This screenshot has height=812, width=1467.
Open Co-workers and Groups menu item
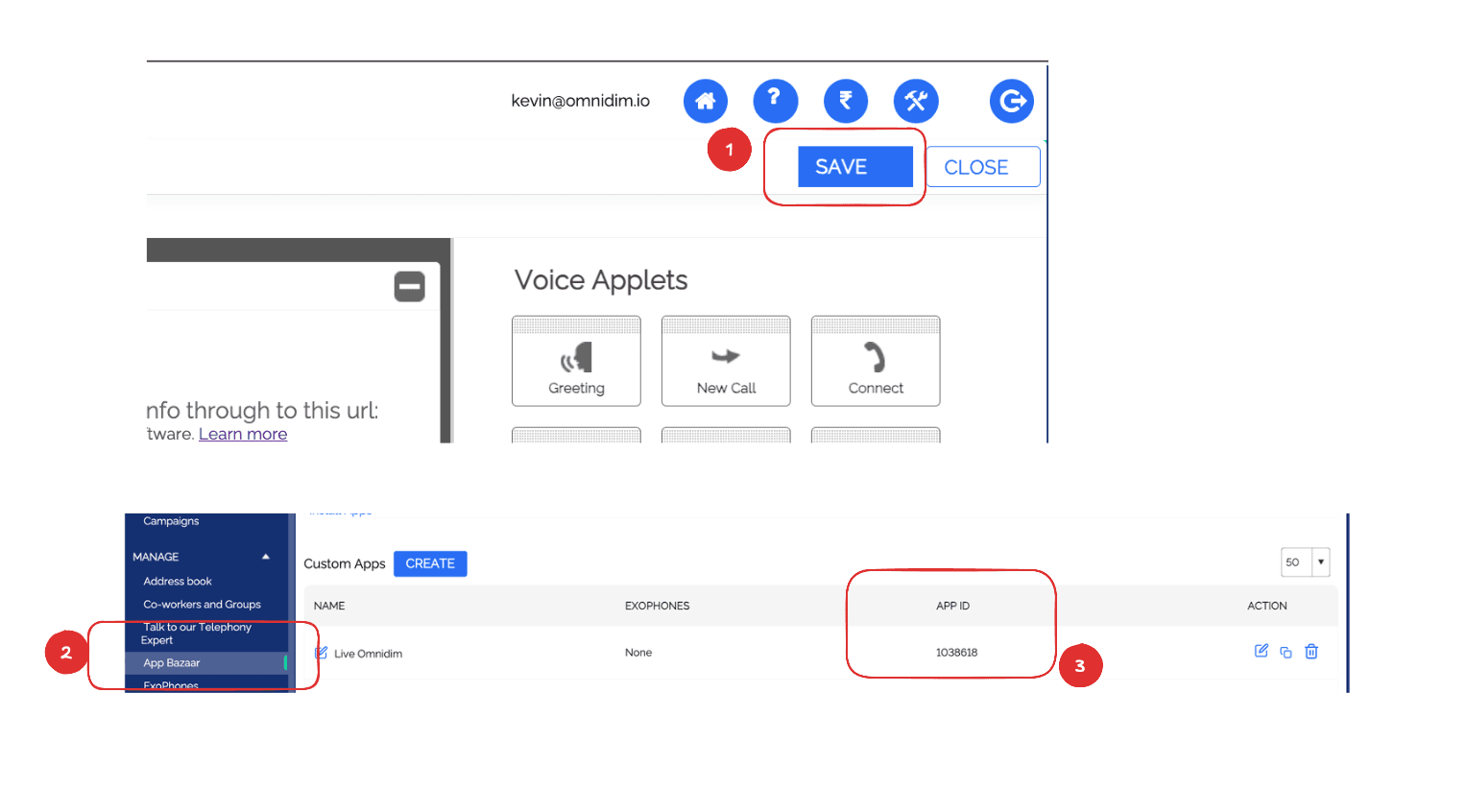pos(202,605)
